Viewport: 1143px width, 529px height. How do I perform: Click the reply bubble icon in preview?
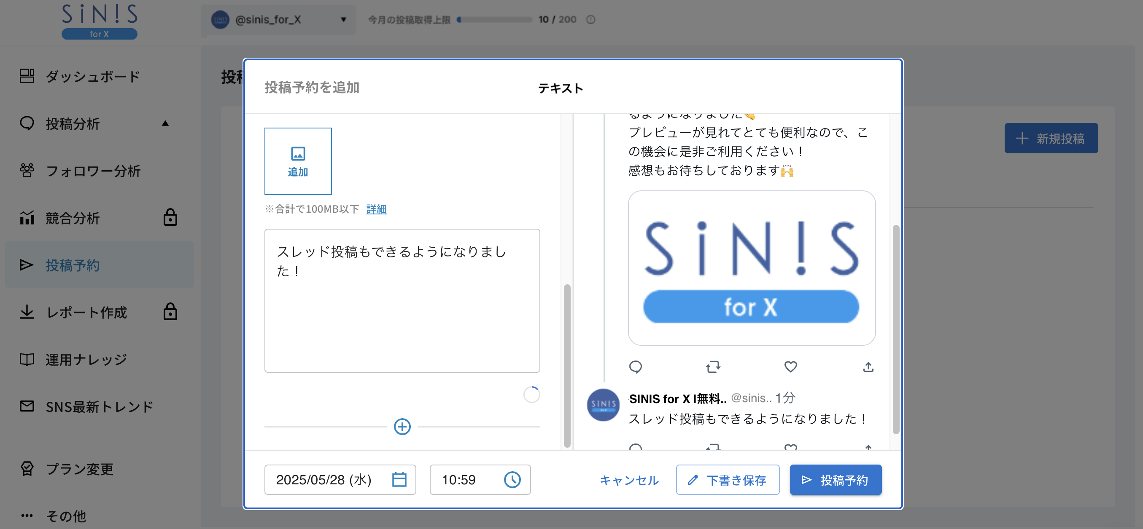[635, 367]
